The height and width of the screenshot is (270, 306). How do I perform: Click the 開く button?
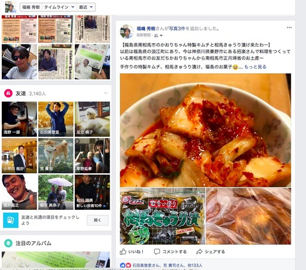coord(97,220)
